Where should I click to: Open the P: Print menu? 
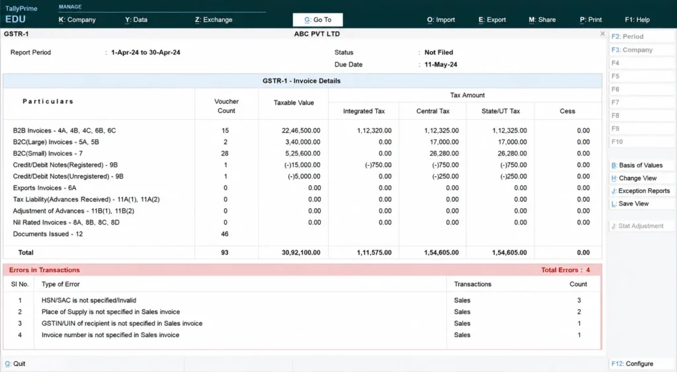(x=590, y=20)
